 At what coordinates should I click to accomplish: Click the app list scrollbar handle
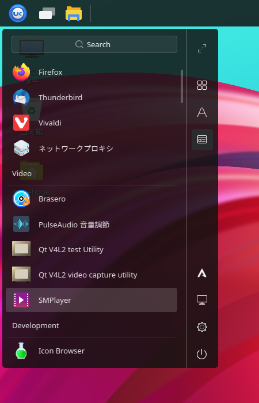tap(182, 86)
